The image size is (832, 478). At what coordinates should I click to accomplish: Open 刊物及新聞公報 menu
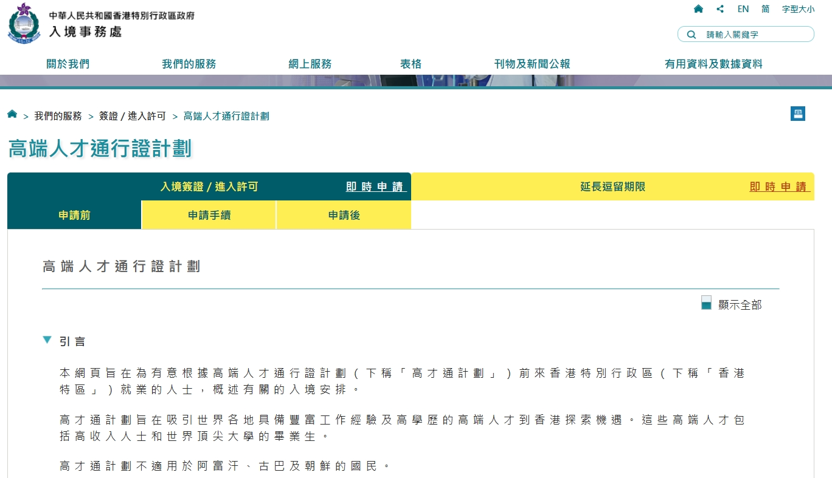pos(532,64)
